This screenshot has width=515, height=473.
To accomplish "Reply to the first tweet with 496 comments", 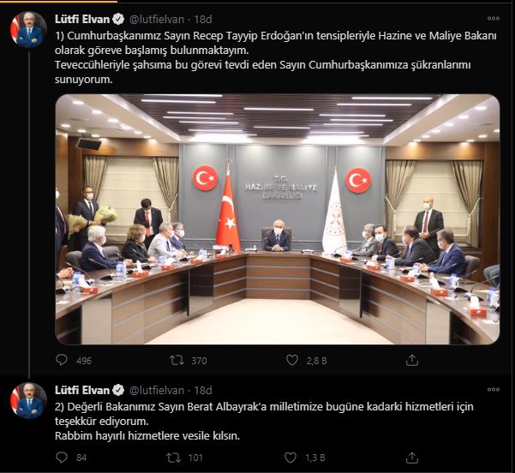I will 62,360.
